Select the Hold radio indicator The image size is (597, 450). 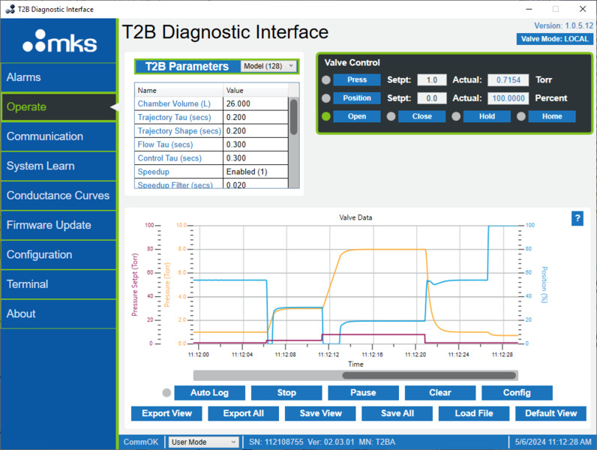point(456,116)
